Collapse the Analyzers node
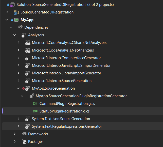Screen dimensions: 163x147 click(14, 35)
